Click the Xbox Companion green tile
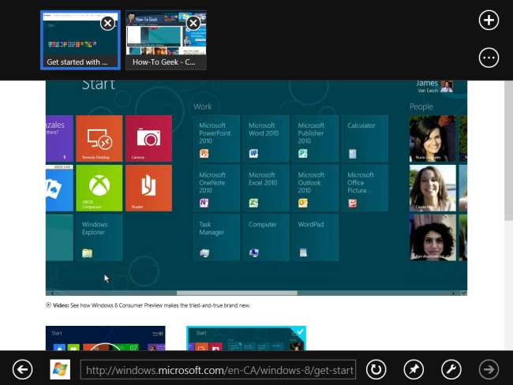 (x=99, y=188)
